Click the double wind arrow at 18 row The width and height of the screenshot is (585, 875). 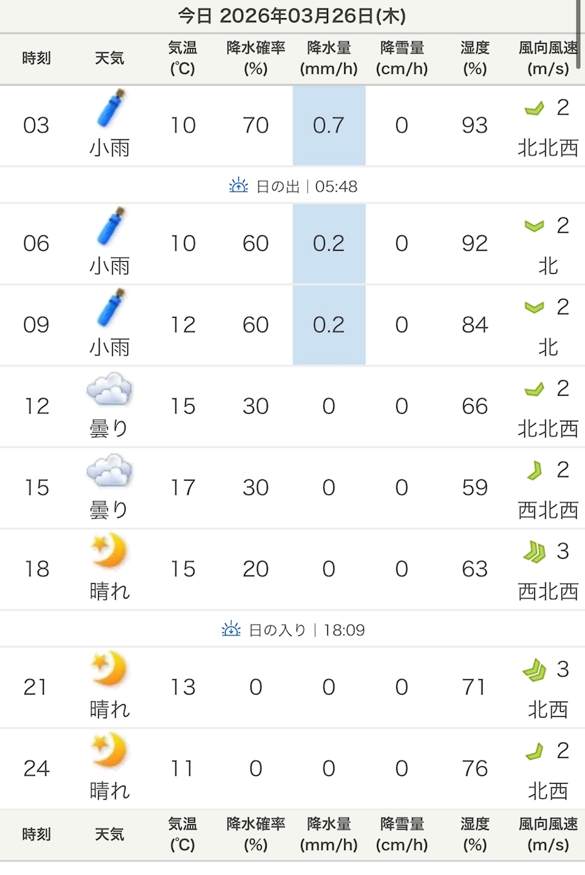point(534,552)
